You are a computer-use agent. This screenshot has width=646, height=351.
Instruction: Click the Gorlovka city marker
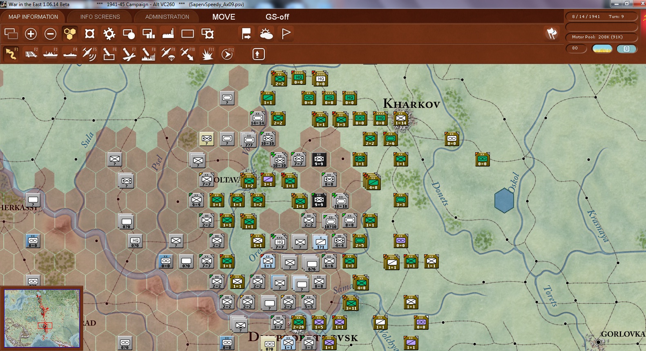[599, 342]
